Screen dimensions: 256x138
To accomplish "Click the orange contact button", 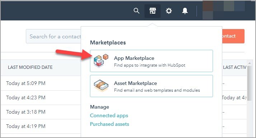I will point(233,36).
